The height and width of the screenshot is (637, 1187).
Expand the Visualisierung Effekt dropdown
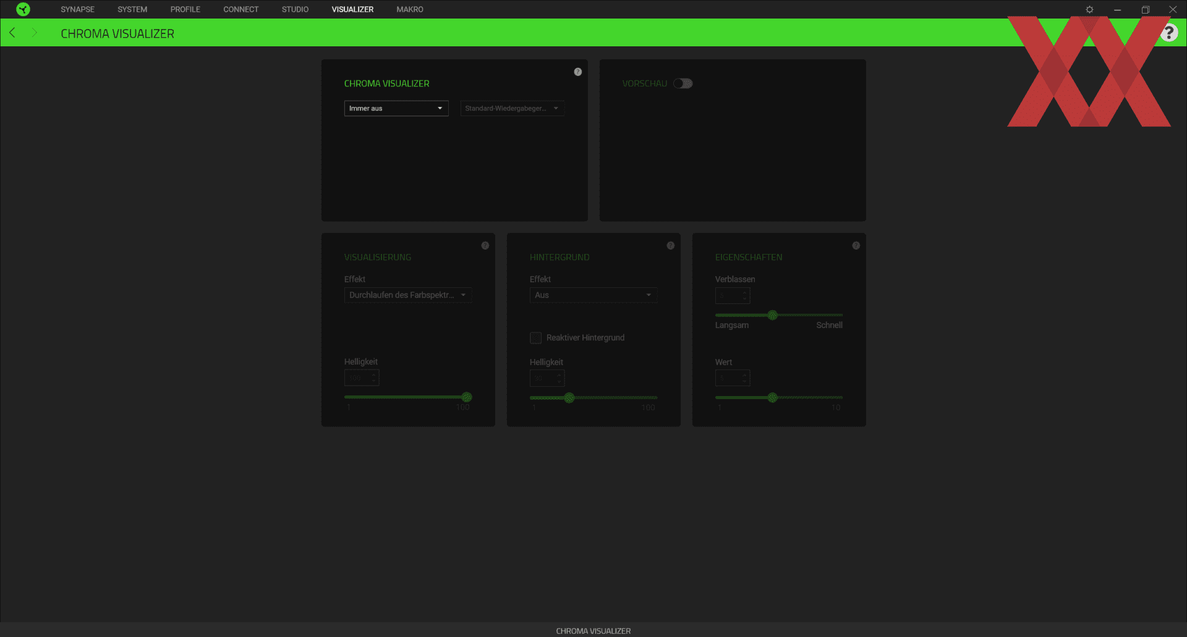[x=408, y=295]
